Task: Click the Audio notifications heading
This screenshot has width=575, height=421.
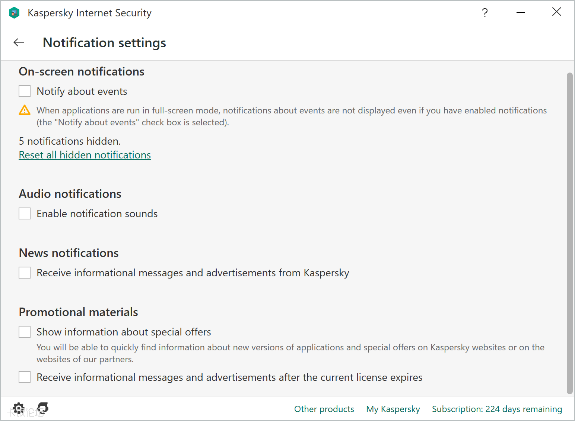Action: [x=70, y=194]
